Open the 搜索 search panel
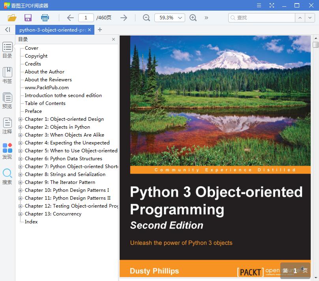Image resolution: width=319 pixels, height=281 pixels. click(8, 176)
